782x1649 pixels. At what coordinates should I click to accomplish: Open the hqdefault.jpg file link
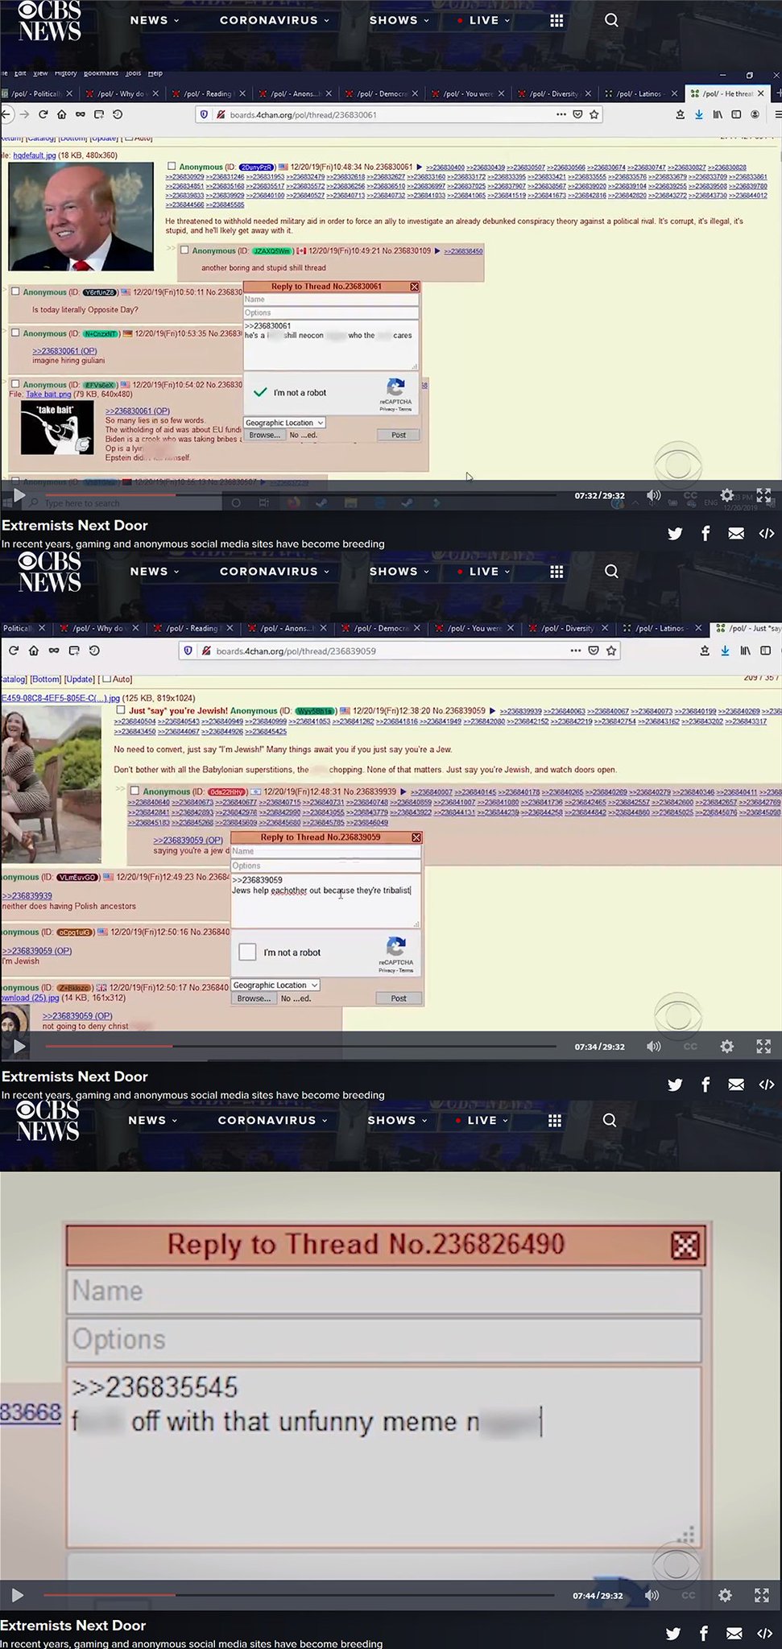click(x=35, y=155)
